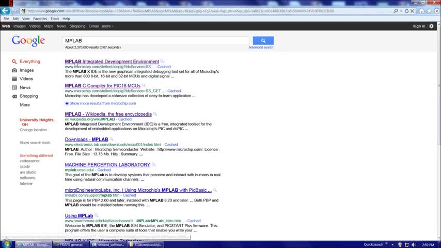441x248 pixels.
Task: Open the View menu
Action: pos(26,19)
